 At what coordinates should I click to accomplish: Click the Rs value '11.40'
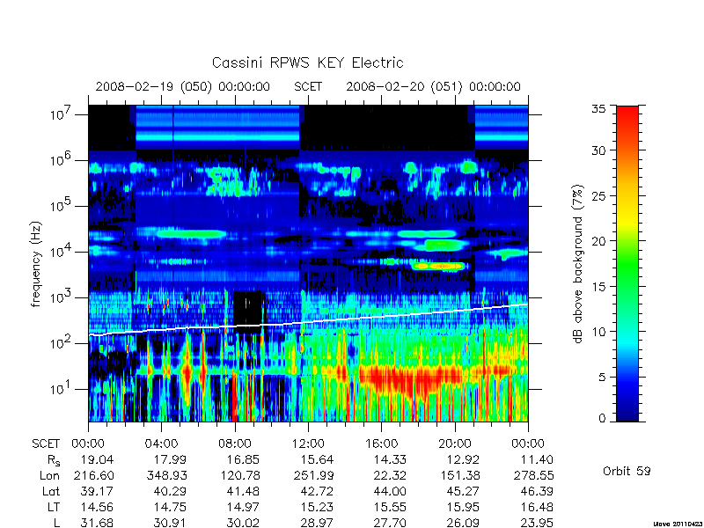point(536,459)
